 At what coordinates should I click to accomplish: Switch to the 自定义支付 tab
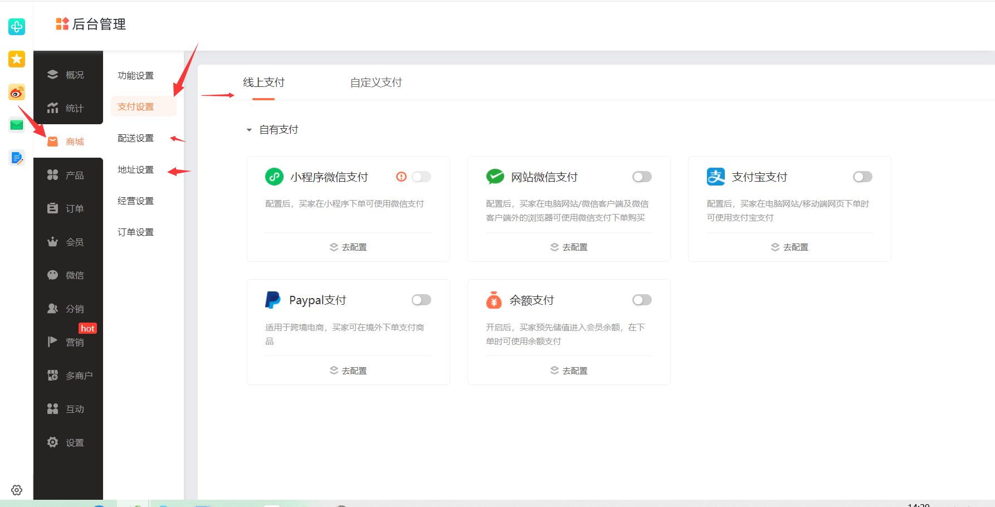376,82
